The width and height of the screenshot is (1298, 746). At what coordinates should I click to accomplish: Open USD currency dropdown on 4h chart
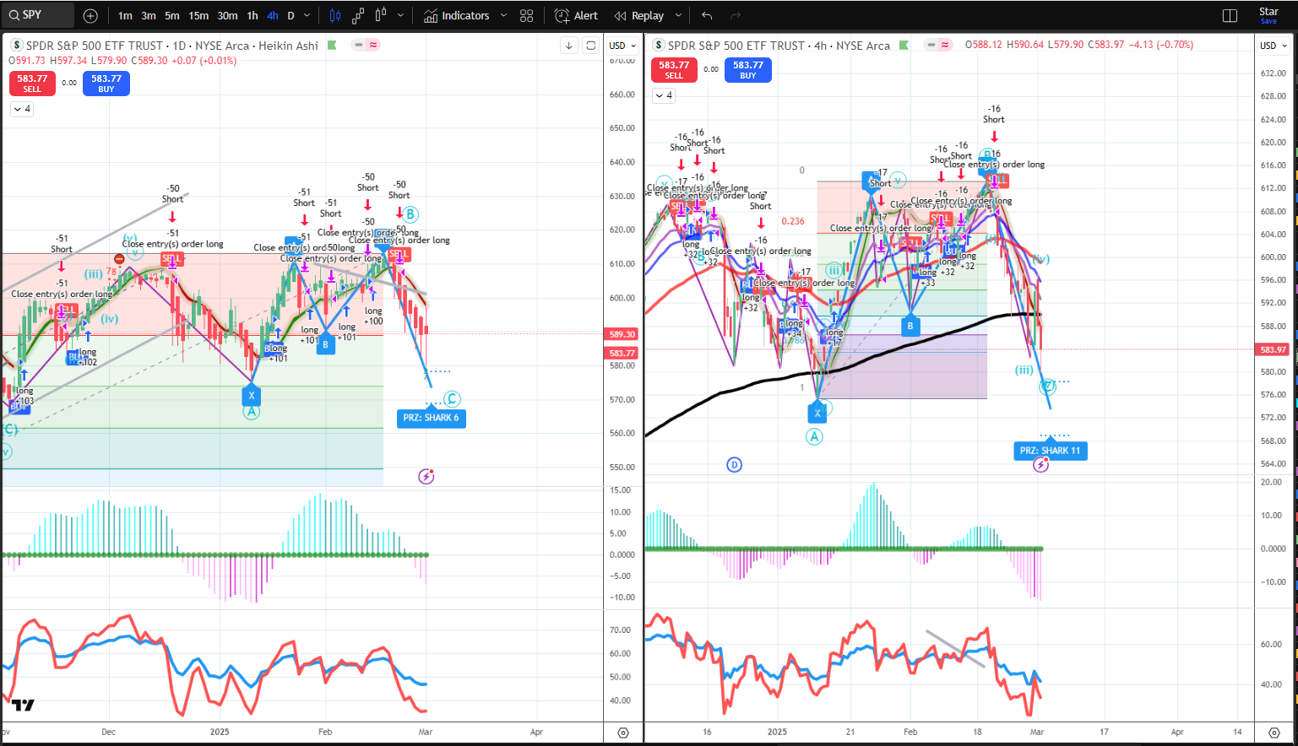[x=1274, y=46]
